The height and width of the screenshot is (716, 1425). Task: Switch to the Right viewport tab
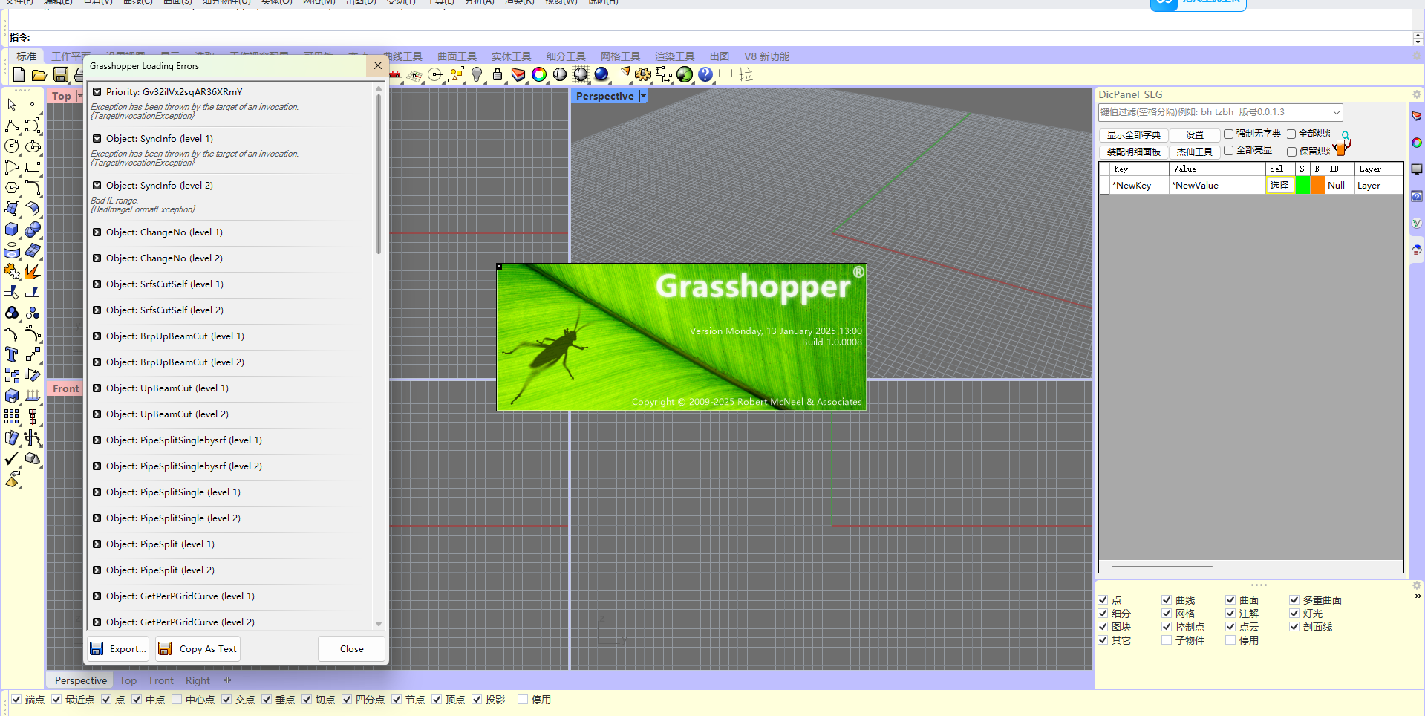[198, 681]
